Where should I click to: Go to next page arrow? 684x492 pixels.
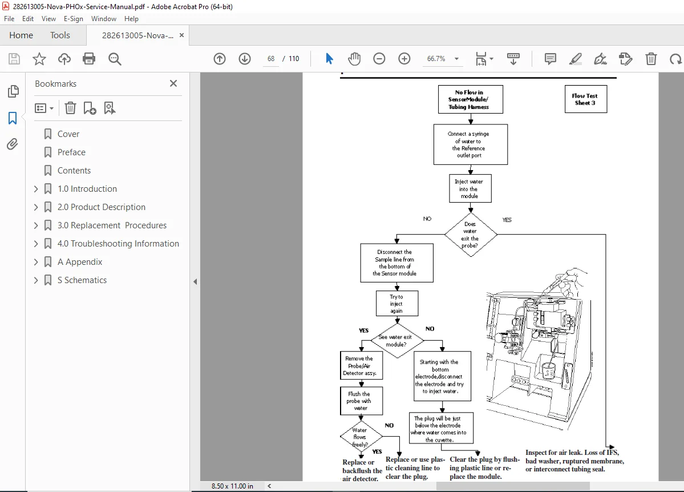click(245, 59)
